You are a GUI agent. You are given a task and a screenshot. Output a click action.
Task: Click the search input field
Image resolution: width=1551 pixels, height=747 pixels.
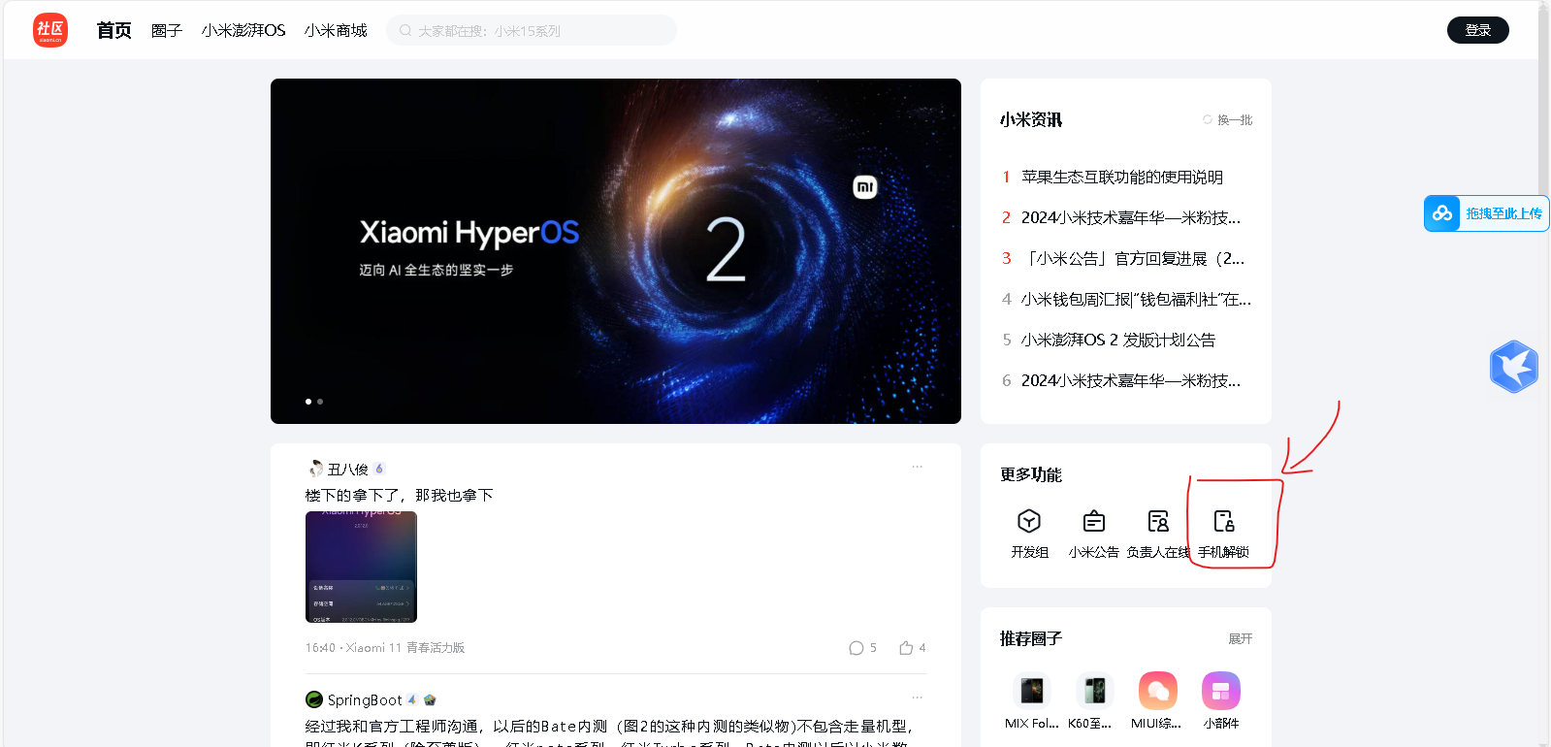coord(532,30)
